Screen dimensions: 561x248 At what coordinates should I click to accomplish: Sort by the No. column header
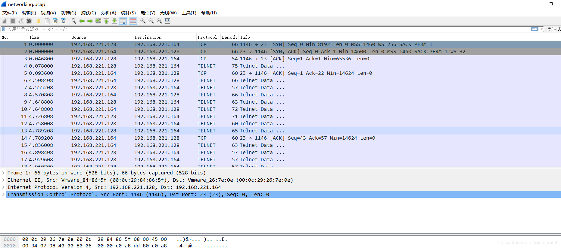point(14,37)
